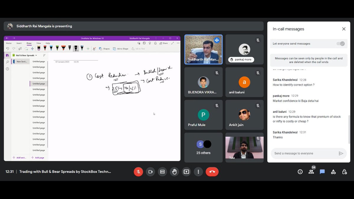Select the Draw tab in OneNote
This screenshot has height=199, width=354.
(x=29, y=43)
